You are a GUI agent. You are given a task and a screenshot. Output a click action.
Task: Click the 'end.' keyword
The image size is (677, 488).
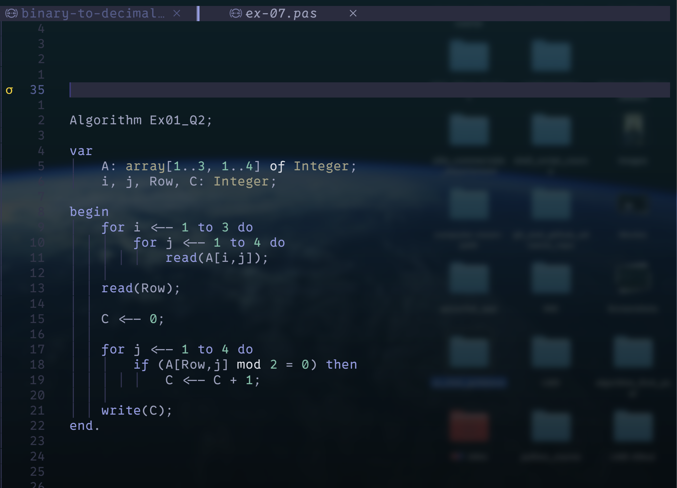84,426
